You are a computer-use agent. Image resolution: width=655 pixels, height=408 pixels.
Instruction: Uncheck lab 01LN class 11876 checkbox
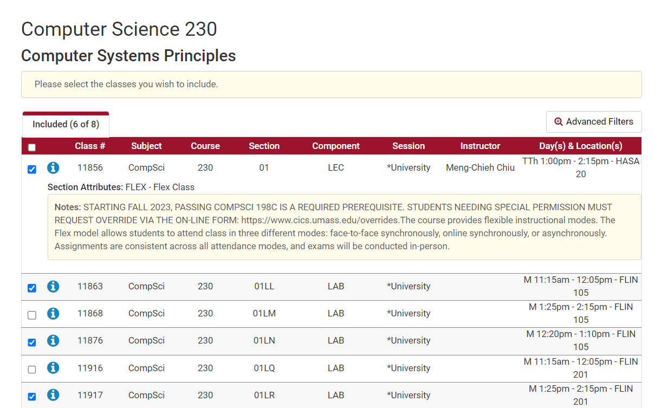pyautogui.click(x=32, y=342)
